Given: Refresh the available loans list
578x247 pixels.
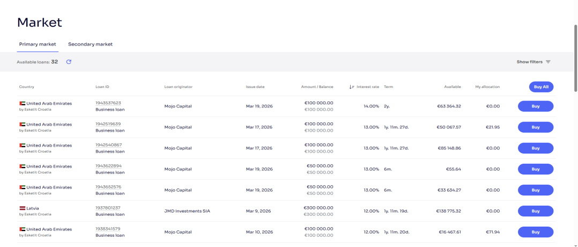Looking at the screenshot, I should 69,62.
